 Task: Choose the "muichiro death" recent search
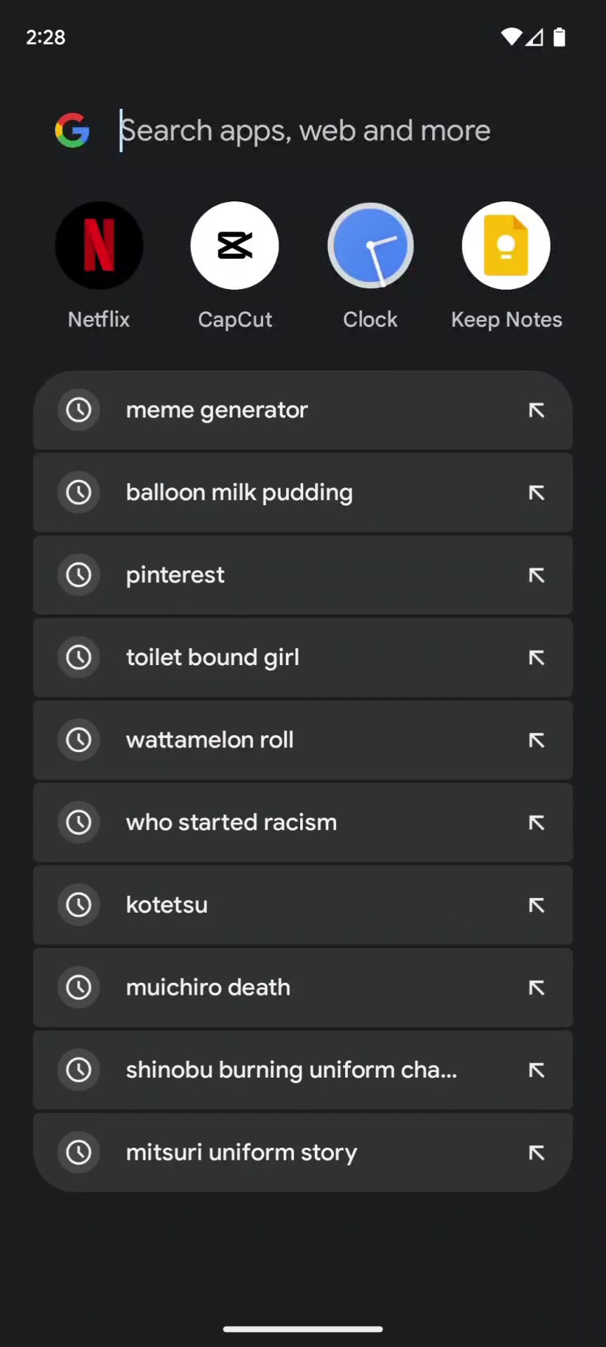click(208, 987)
